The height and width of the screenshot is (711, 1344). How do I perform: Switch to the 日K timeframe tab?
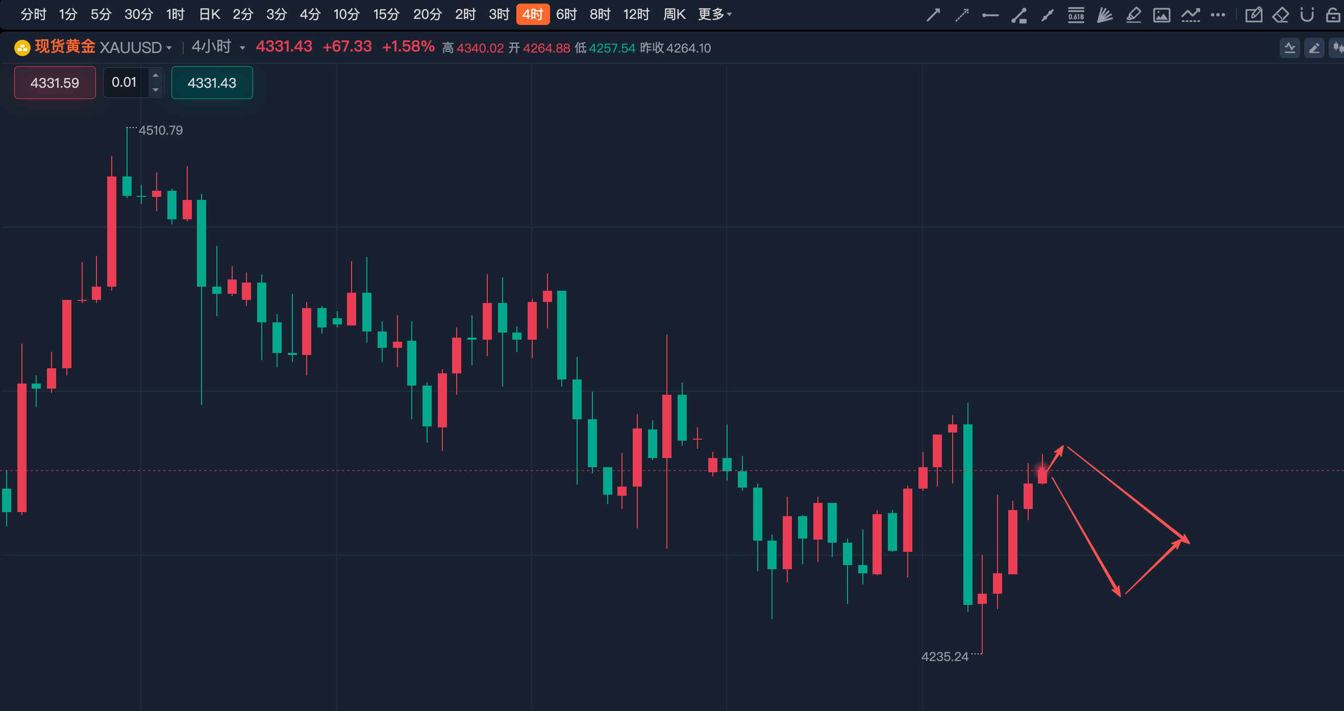tap(210, 14)
